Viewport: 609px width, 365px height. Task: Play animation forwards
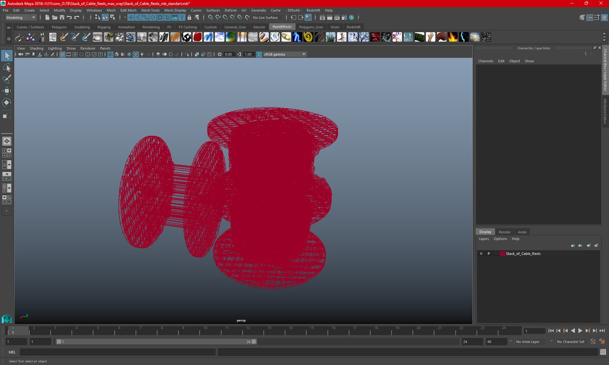click(x=580, y=331)
